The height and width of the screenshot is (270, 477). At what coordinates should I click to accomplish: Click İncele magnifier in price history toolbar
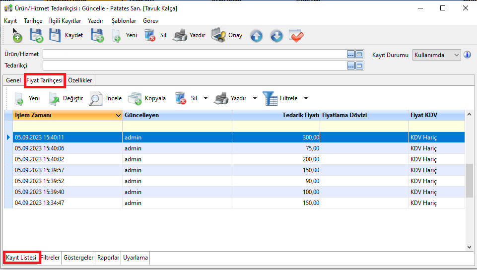coord(106,98)
